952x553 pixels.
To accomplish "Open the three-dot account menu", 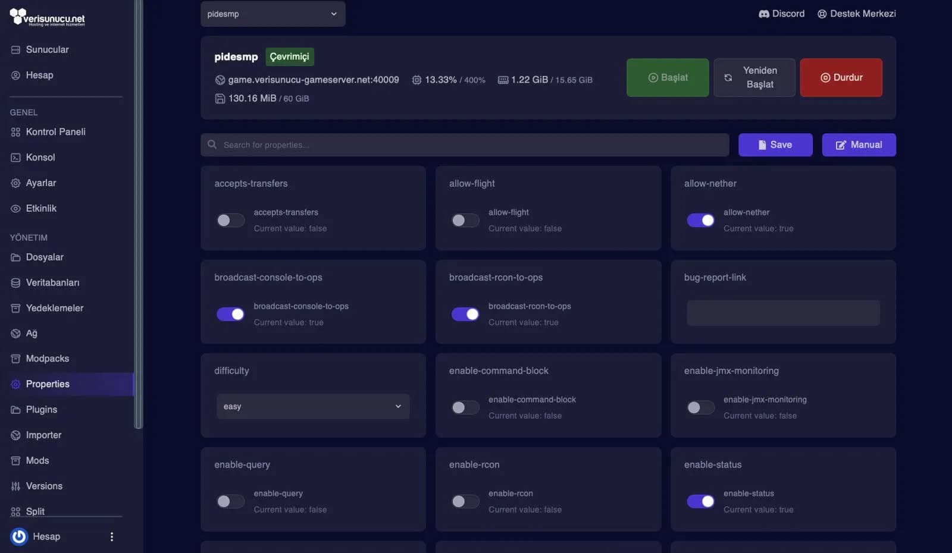I will pos(111,537).
